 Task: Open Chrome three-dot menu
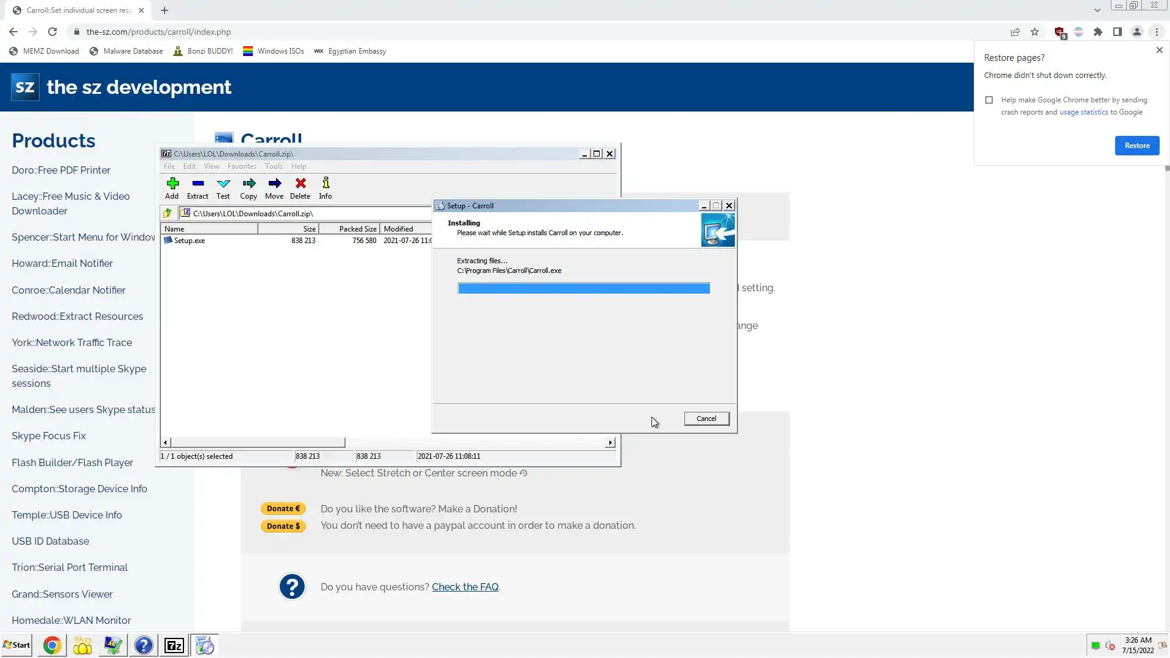(1157, 32)
